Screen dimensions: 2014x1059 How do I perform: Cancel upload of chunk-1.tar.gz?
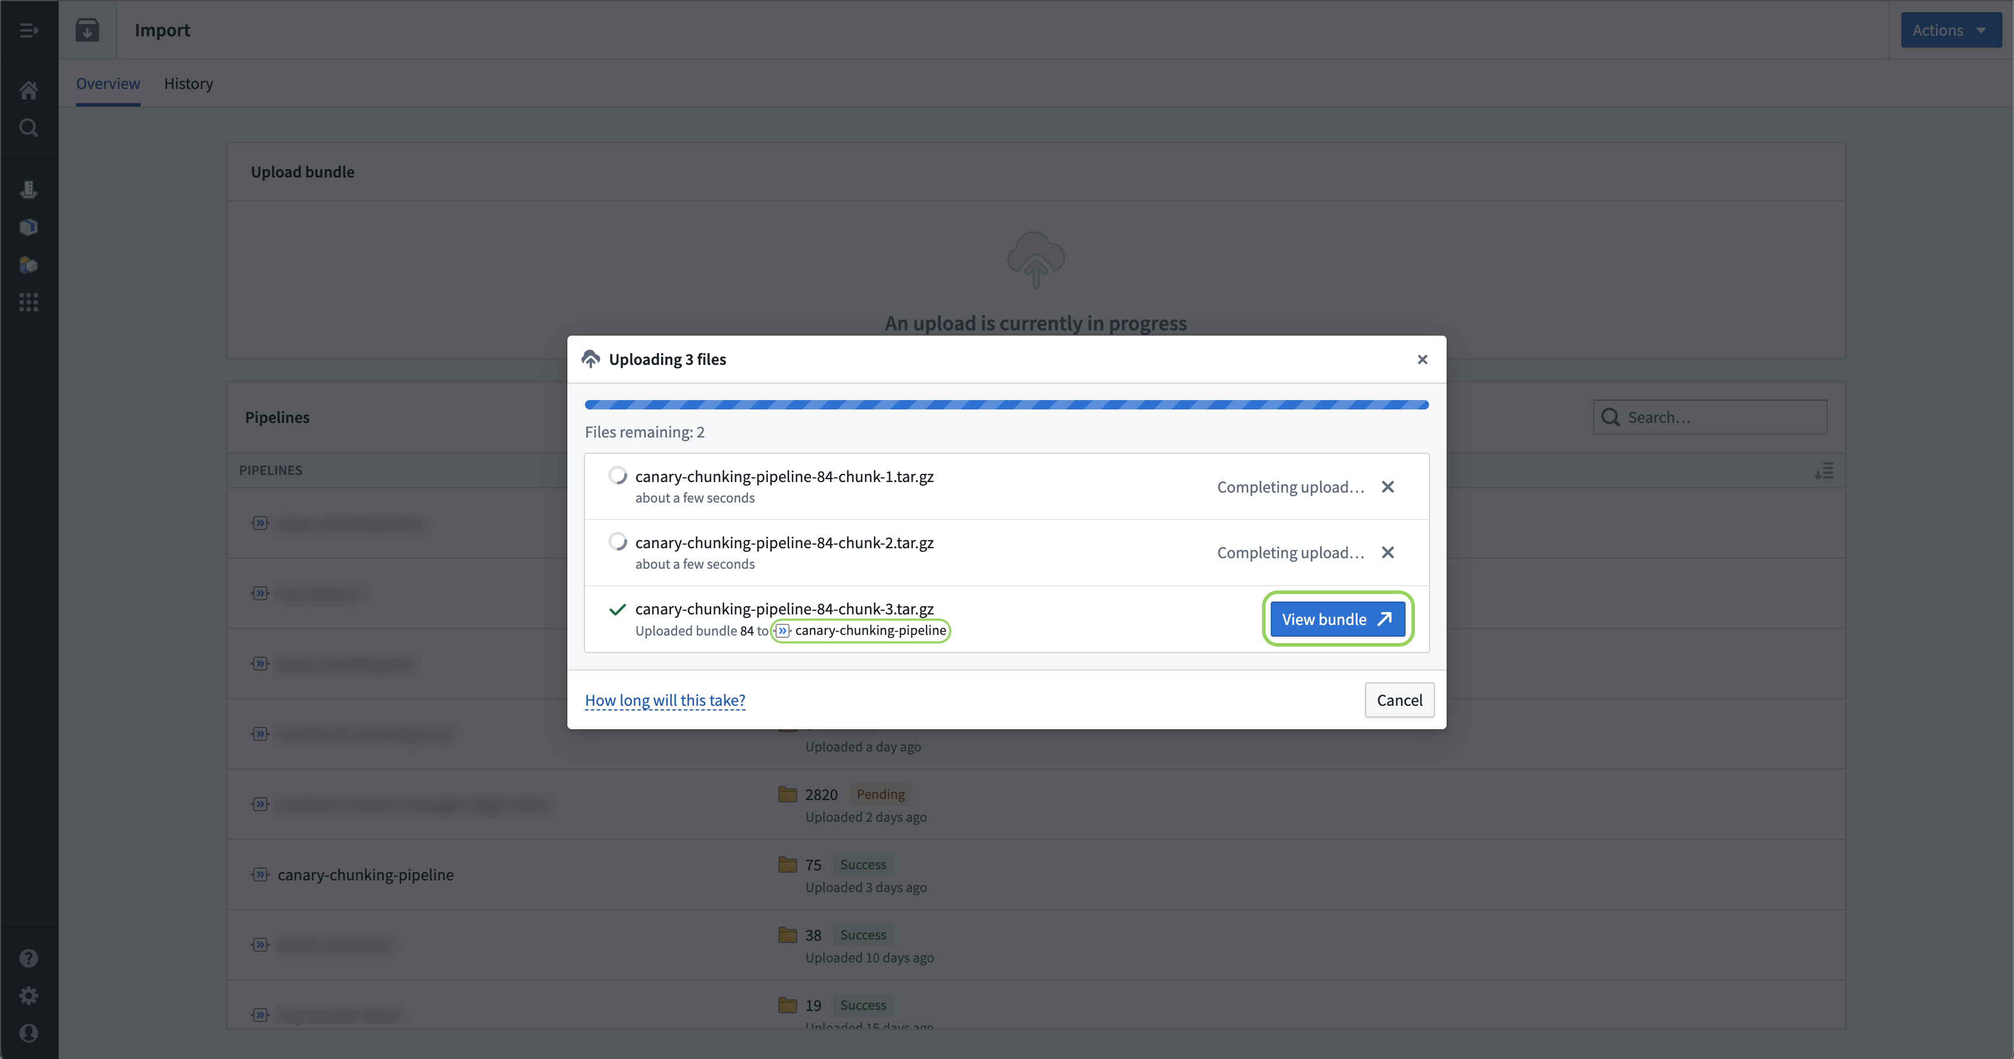click(x=1388, y=487)
